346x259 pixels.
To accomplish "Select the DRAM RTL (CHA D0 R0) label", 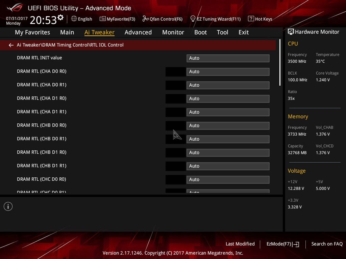I will [x=42, y=71].
